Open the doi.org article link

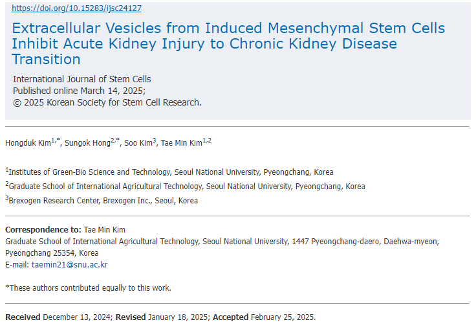pyautogui.click(x=76, y=8)
